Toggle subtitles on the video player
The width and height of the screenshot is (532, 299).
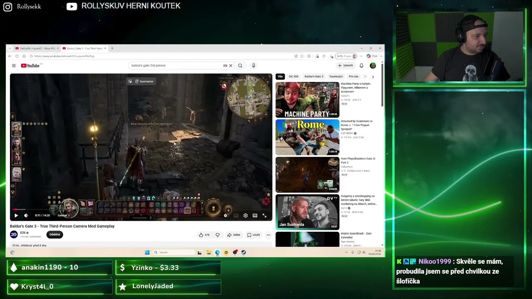point(236,216)
